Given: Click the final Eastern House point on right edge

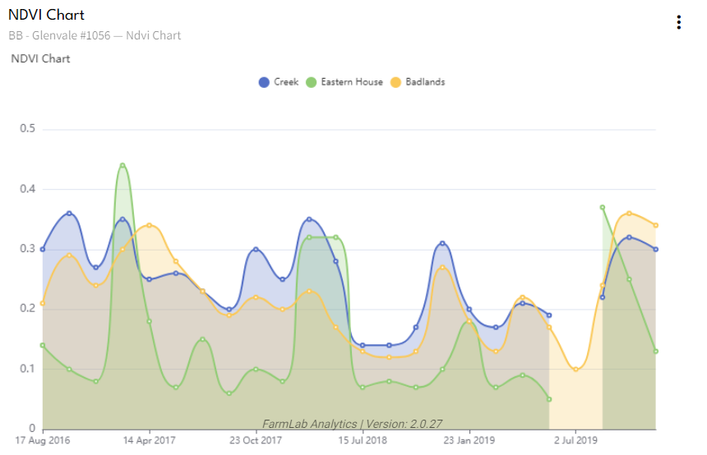Looking at the screenshot, I should pyautogui.click(x=655, y=352).
